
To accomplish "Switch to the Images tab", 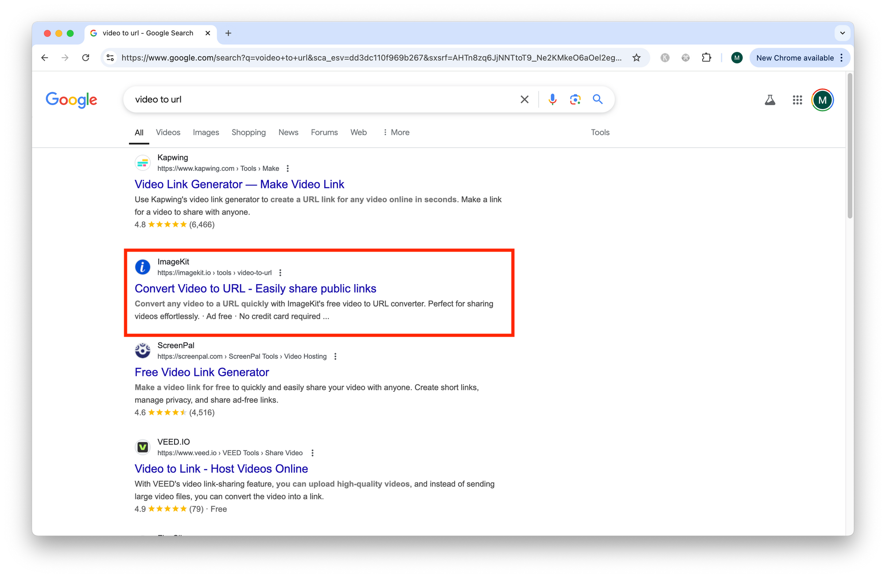I will [x=206, y=133].
